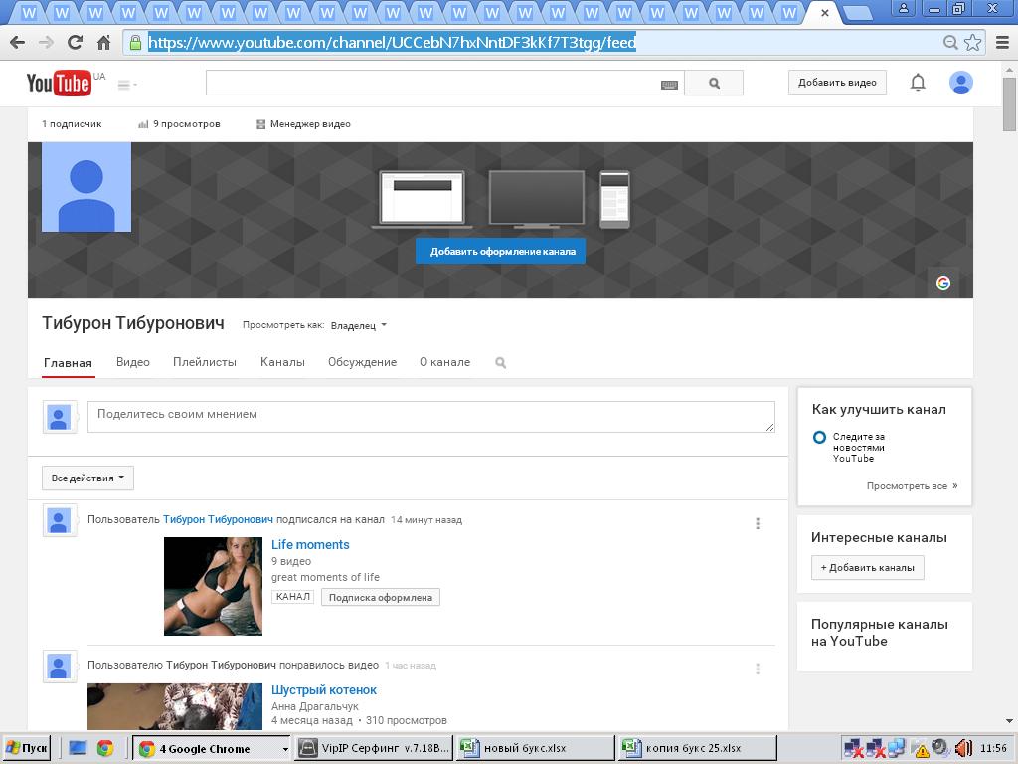Viewport: 1018px width, 764px height.
Task: Open Менеджер видео
Action: coord(303,124)
